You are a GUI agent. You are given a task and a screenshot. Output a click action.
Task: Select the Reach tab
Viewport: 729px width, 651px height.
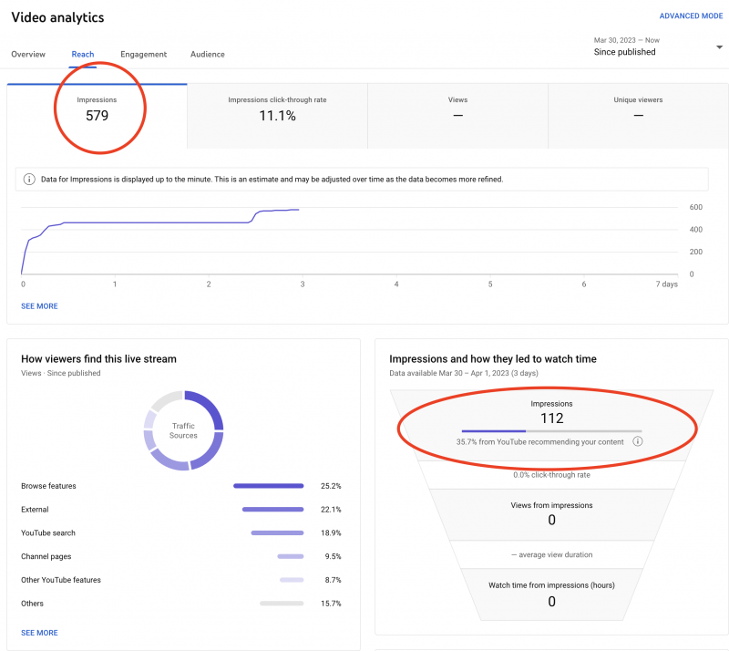[x=83, y=55]
